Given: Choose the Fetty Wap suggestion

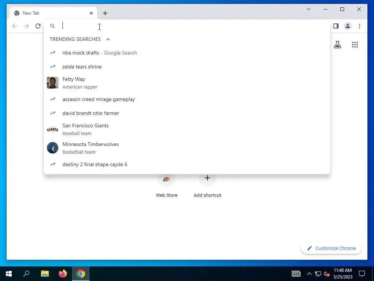Looking at the screenshot, I should point(187,83).
